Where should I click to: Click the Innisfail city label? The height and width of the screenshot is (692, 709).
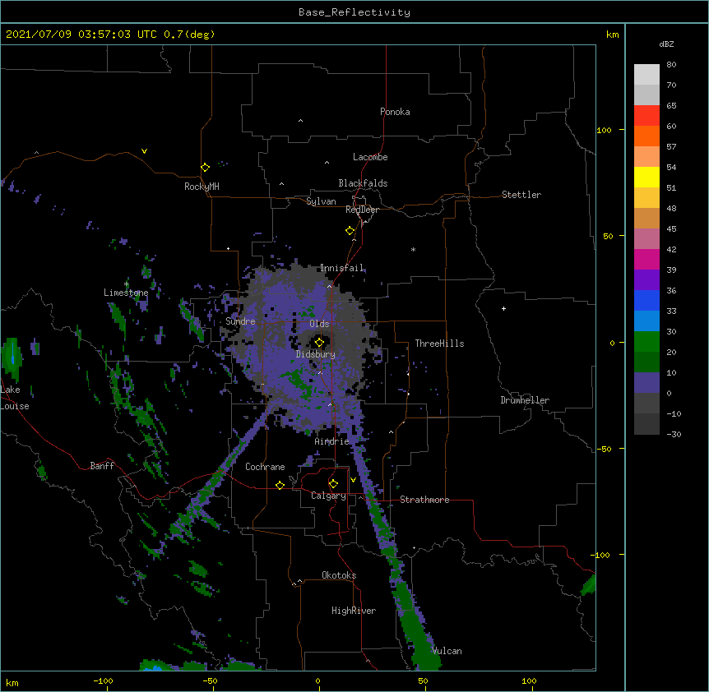(342, 268)
